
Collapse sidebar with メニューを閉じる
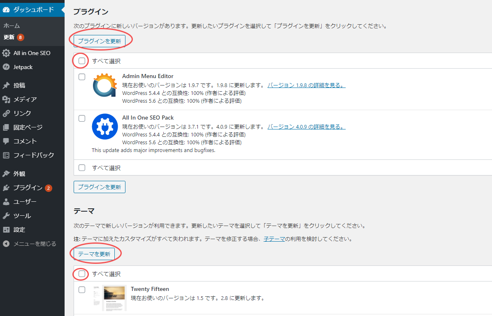(x=32, y=244)
